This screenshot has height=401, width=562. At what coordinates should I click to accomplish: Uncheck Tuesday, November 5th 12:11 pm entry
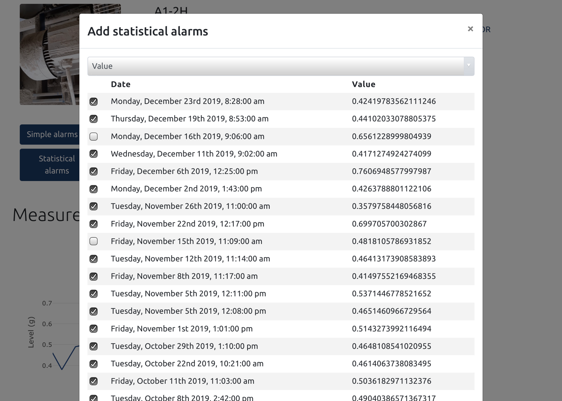click(x=93, y=294)
